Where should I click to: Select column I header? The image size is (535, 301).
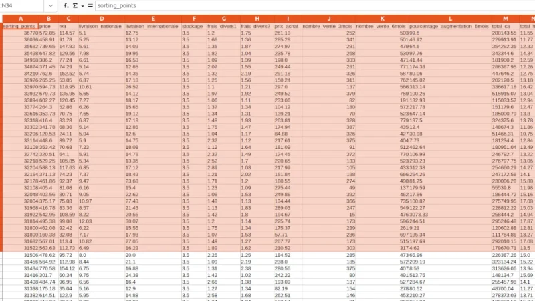click(x=288, y=19)
